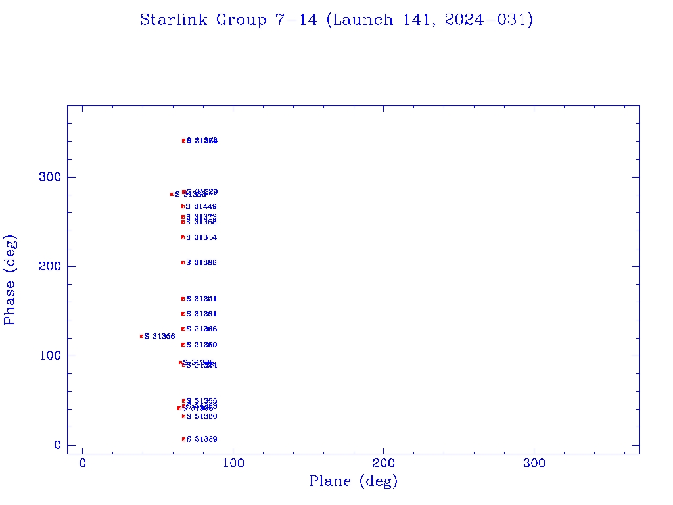Select the red marker for S 31361

(183, 314)
